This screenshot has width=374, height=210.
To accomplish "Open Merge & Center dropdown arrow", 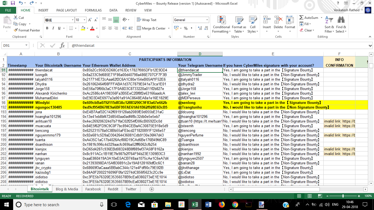I will pos(169,28).
